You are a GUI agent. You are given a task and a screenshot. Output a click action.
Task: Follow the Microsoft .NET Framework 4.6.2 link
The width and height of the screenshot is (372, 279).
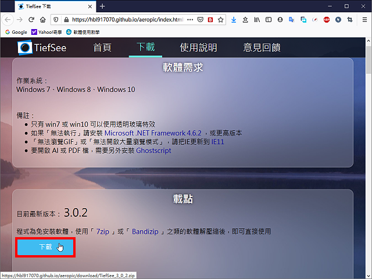[153, 133]
